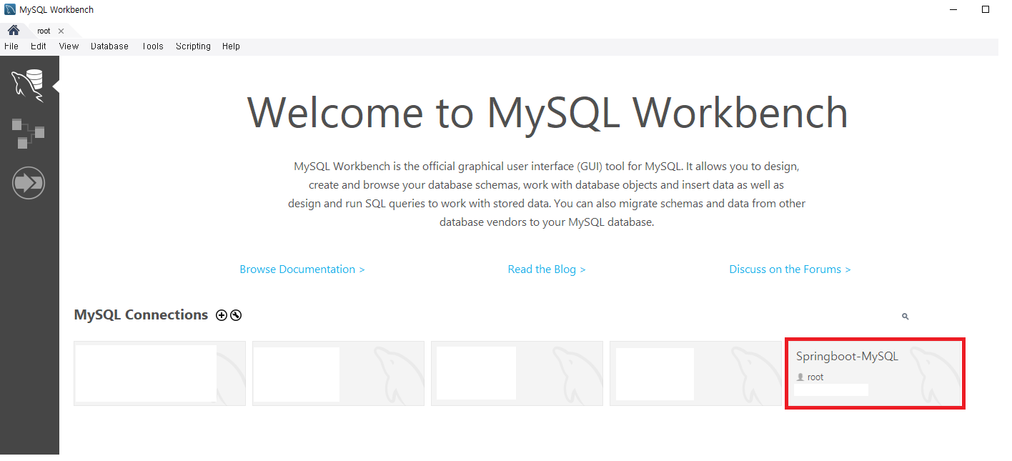Image resolution: width=1012 pixels, height=461 pixels.
Task: Open the View menu
Action: tap(69, 46)
